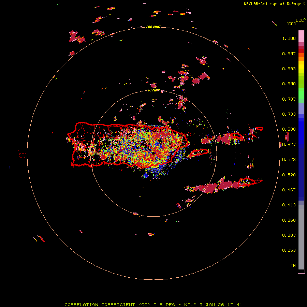Click the 0.680 scale value
Image resolution: width=307 pixels, height=307 pixels.
[289, 129]
